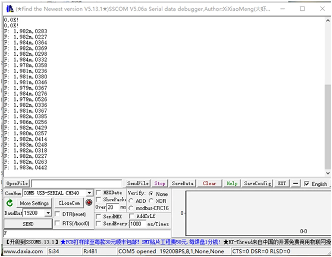Enable the RTS(/boot0) checkbox

(57, 223)
